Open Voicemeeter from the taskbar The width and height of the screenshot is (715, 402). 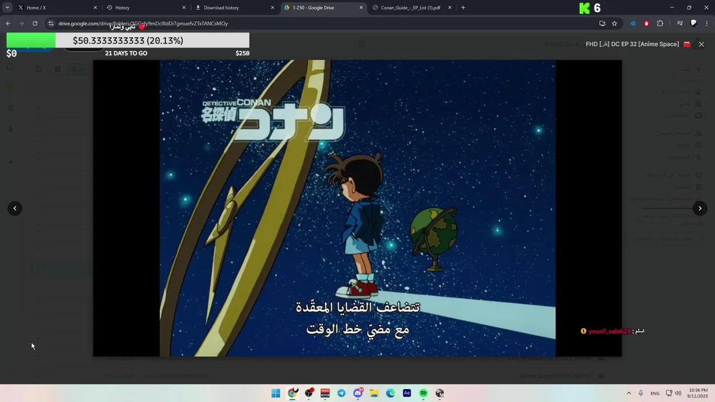pos(325,394)
